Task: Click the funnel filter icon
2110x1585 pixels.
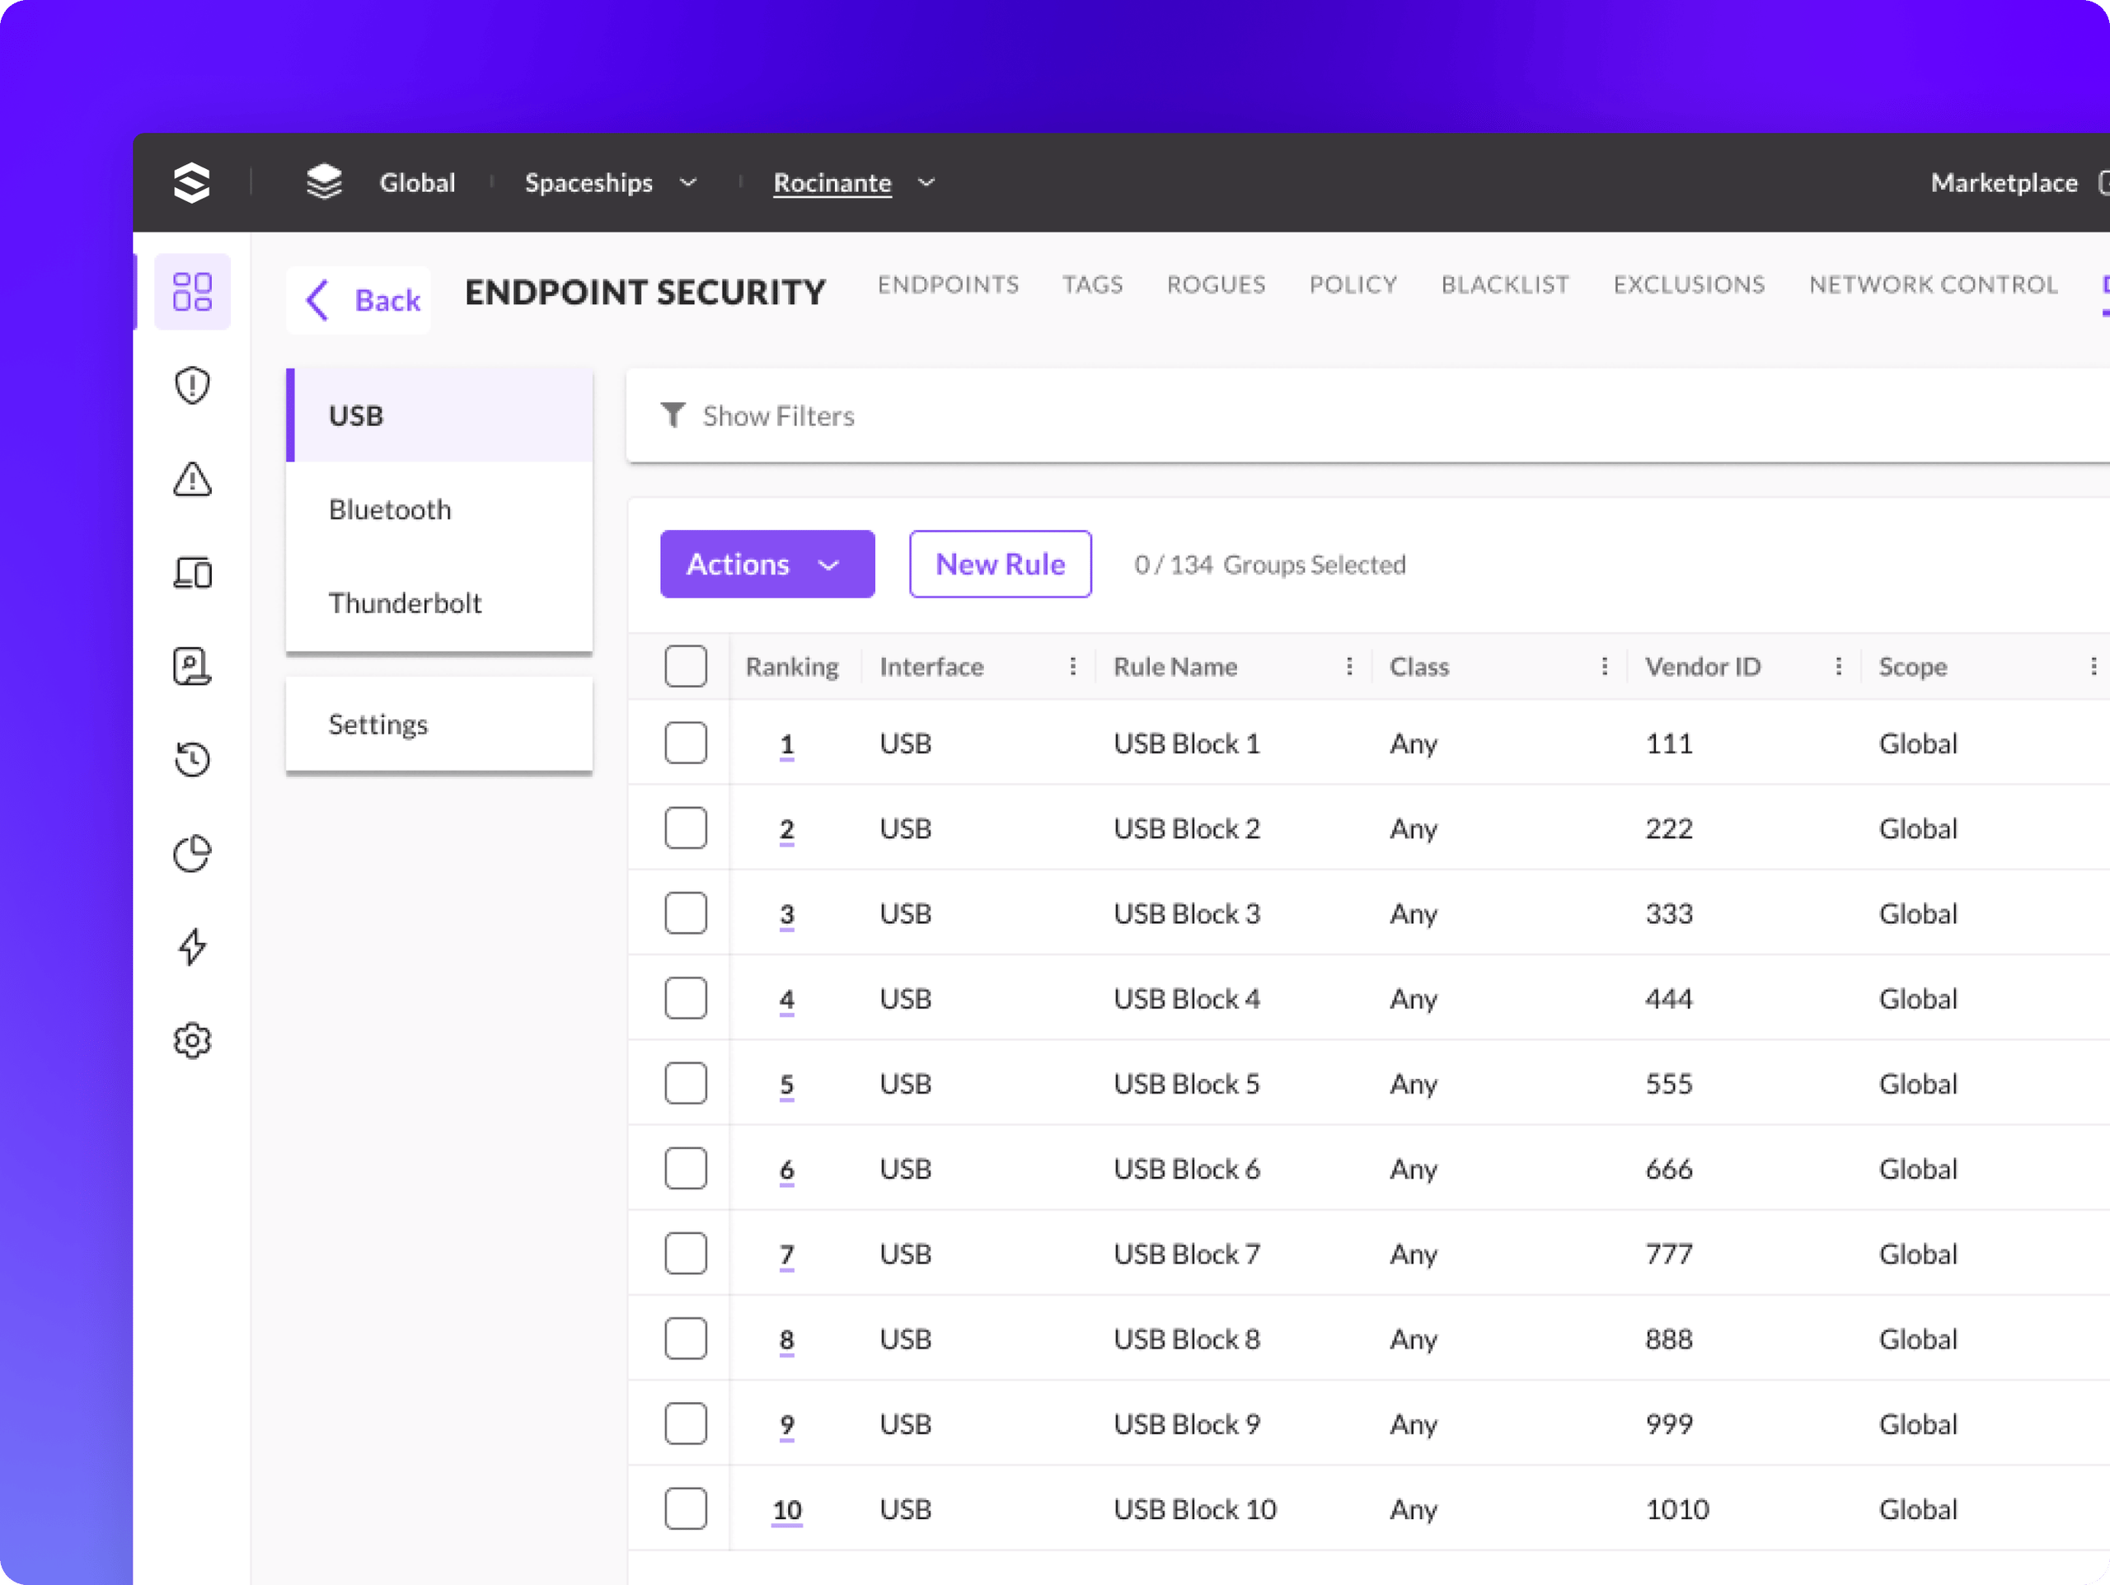Action: pyautogui.click(x=673, y=415)
